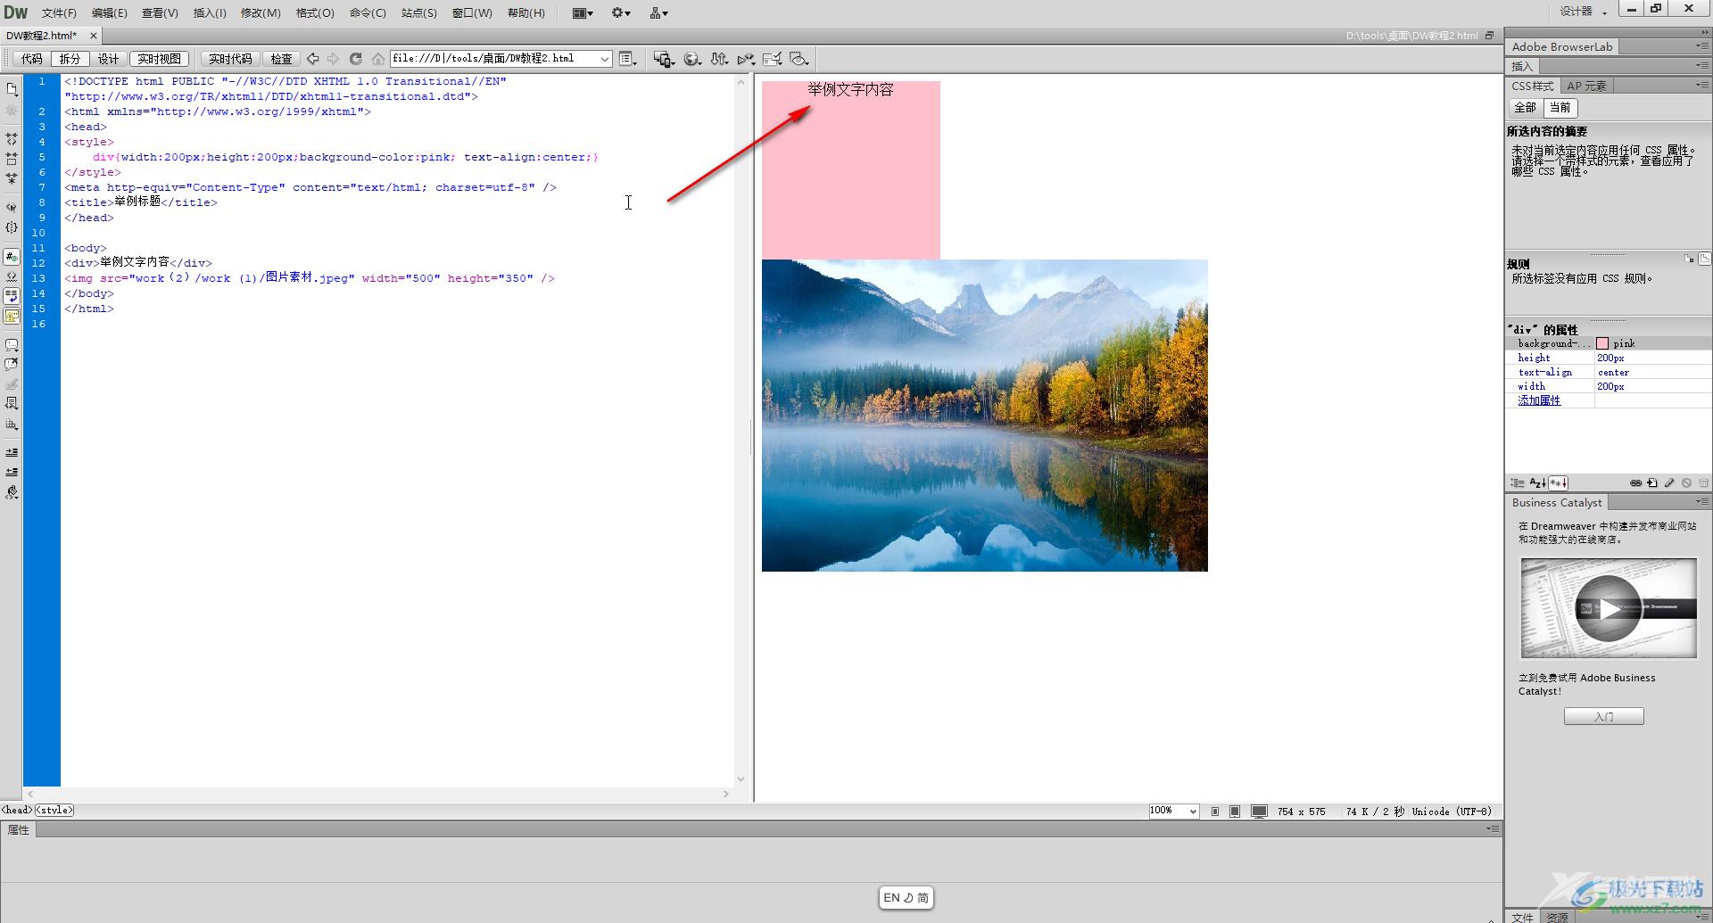The height and width of the screenshot is (923, 1713).
Task: Click the apply comment icon in coding toolbar
Action: pos(12,344)
